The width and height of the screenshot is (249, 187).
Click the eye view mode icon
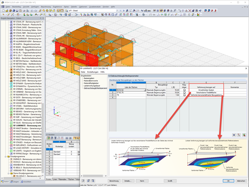[x=234, y=135]
